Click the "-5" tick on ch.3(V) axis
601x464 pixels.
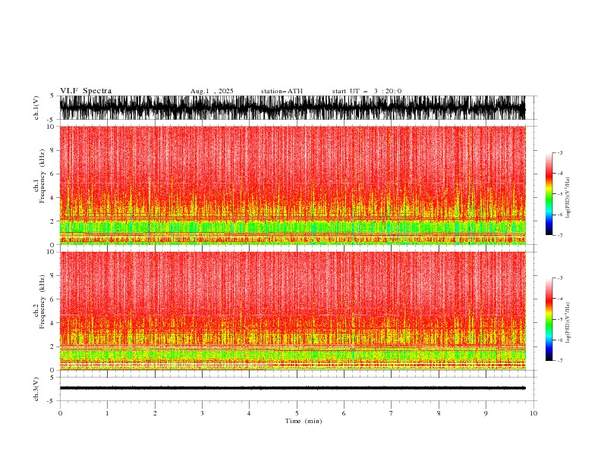coord(51,401)
